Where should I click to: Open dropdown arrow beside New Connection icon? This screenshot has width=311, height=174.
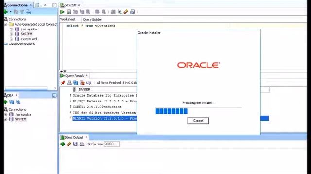tap(10, 12)
